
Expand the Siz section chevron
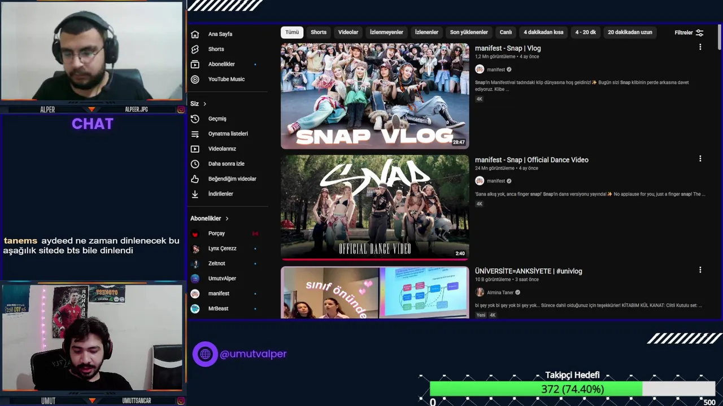pos(204,104)
